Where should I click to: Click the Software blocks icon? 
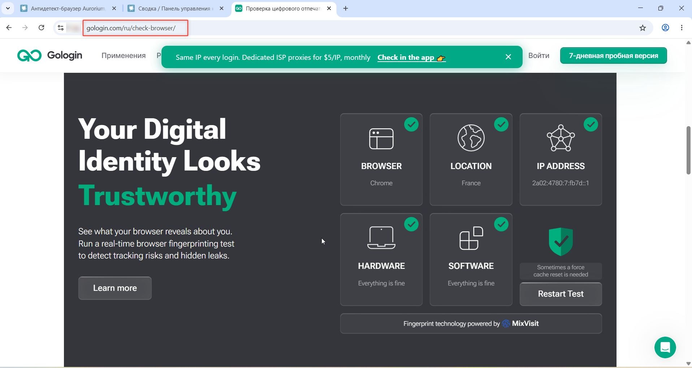471,238
